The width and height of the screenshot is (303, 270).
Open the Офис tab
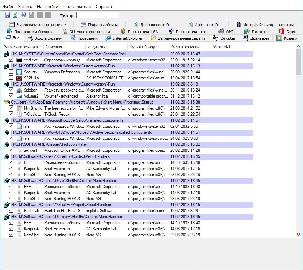click(x=287, y=32)
